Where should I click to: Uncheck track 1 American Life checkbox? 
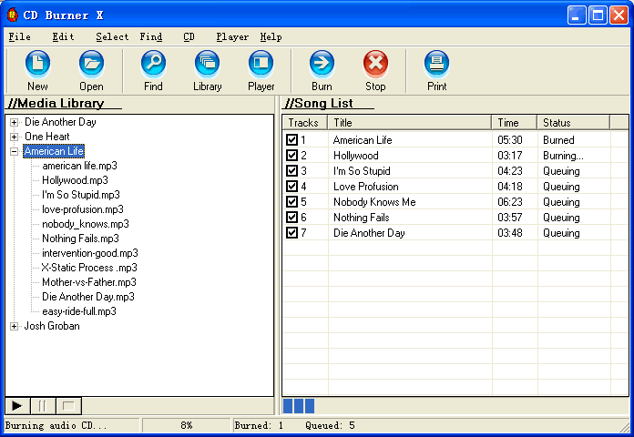click(x=291, y=140)
